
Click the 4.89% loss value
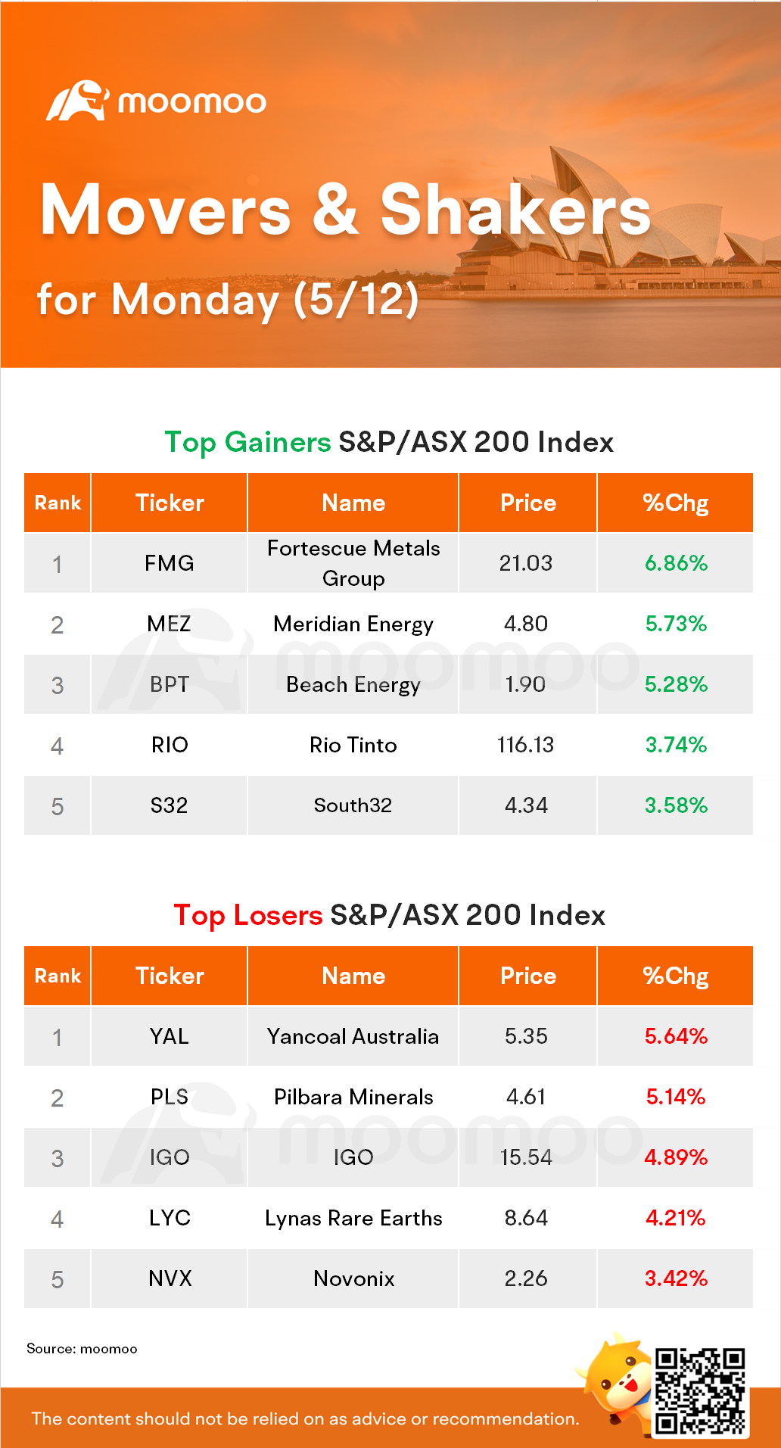tap(676, 1157)
